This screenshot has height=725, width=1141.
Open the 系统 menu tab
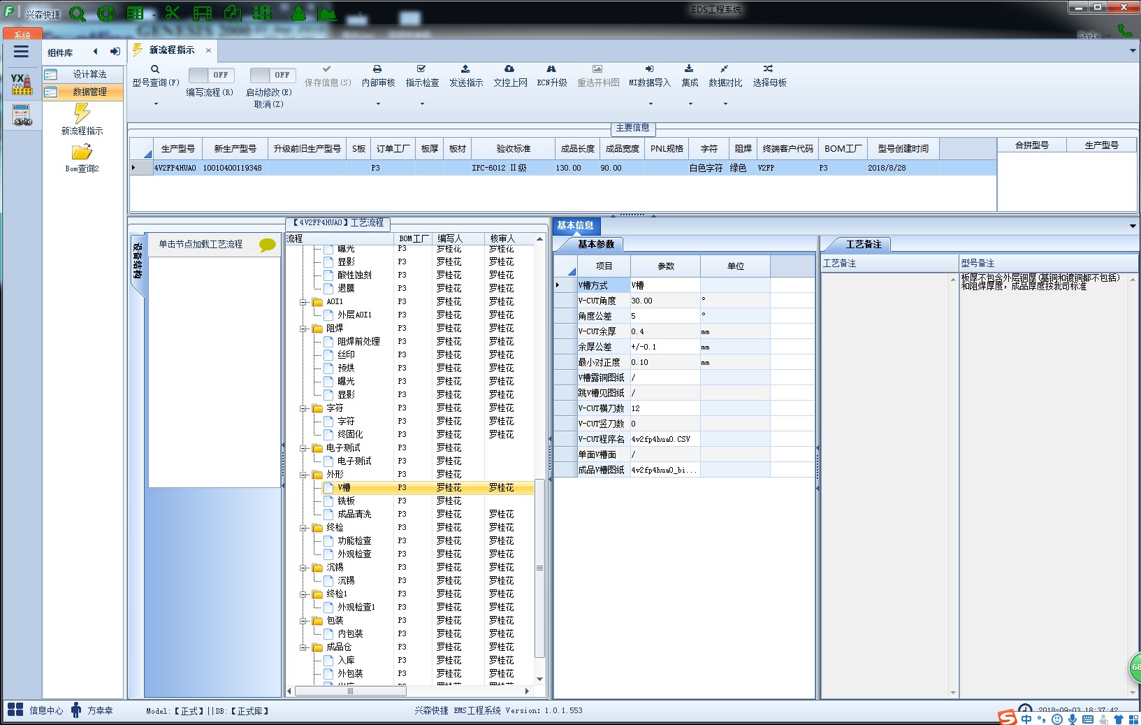(22, 34)
